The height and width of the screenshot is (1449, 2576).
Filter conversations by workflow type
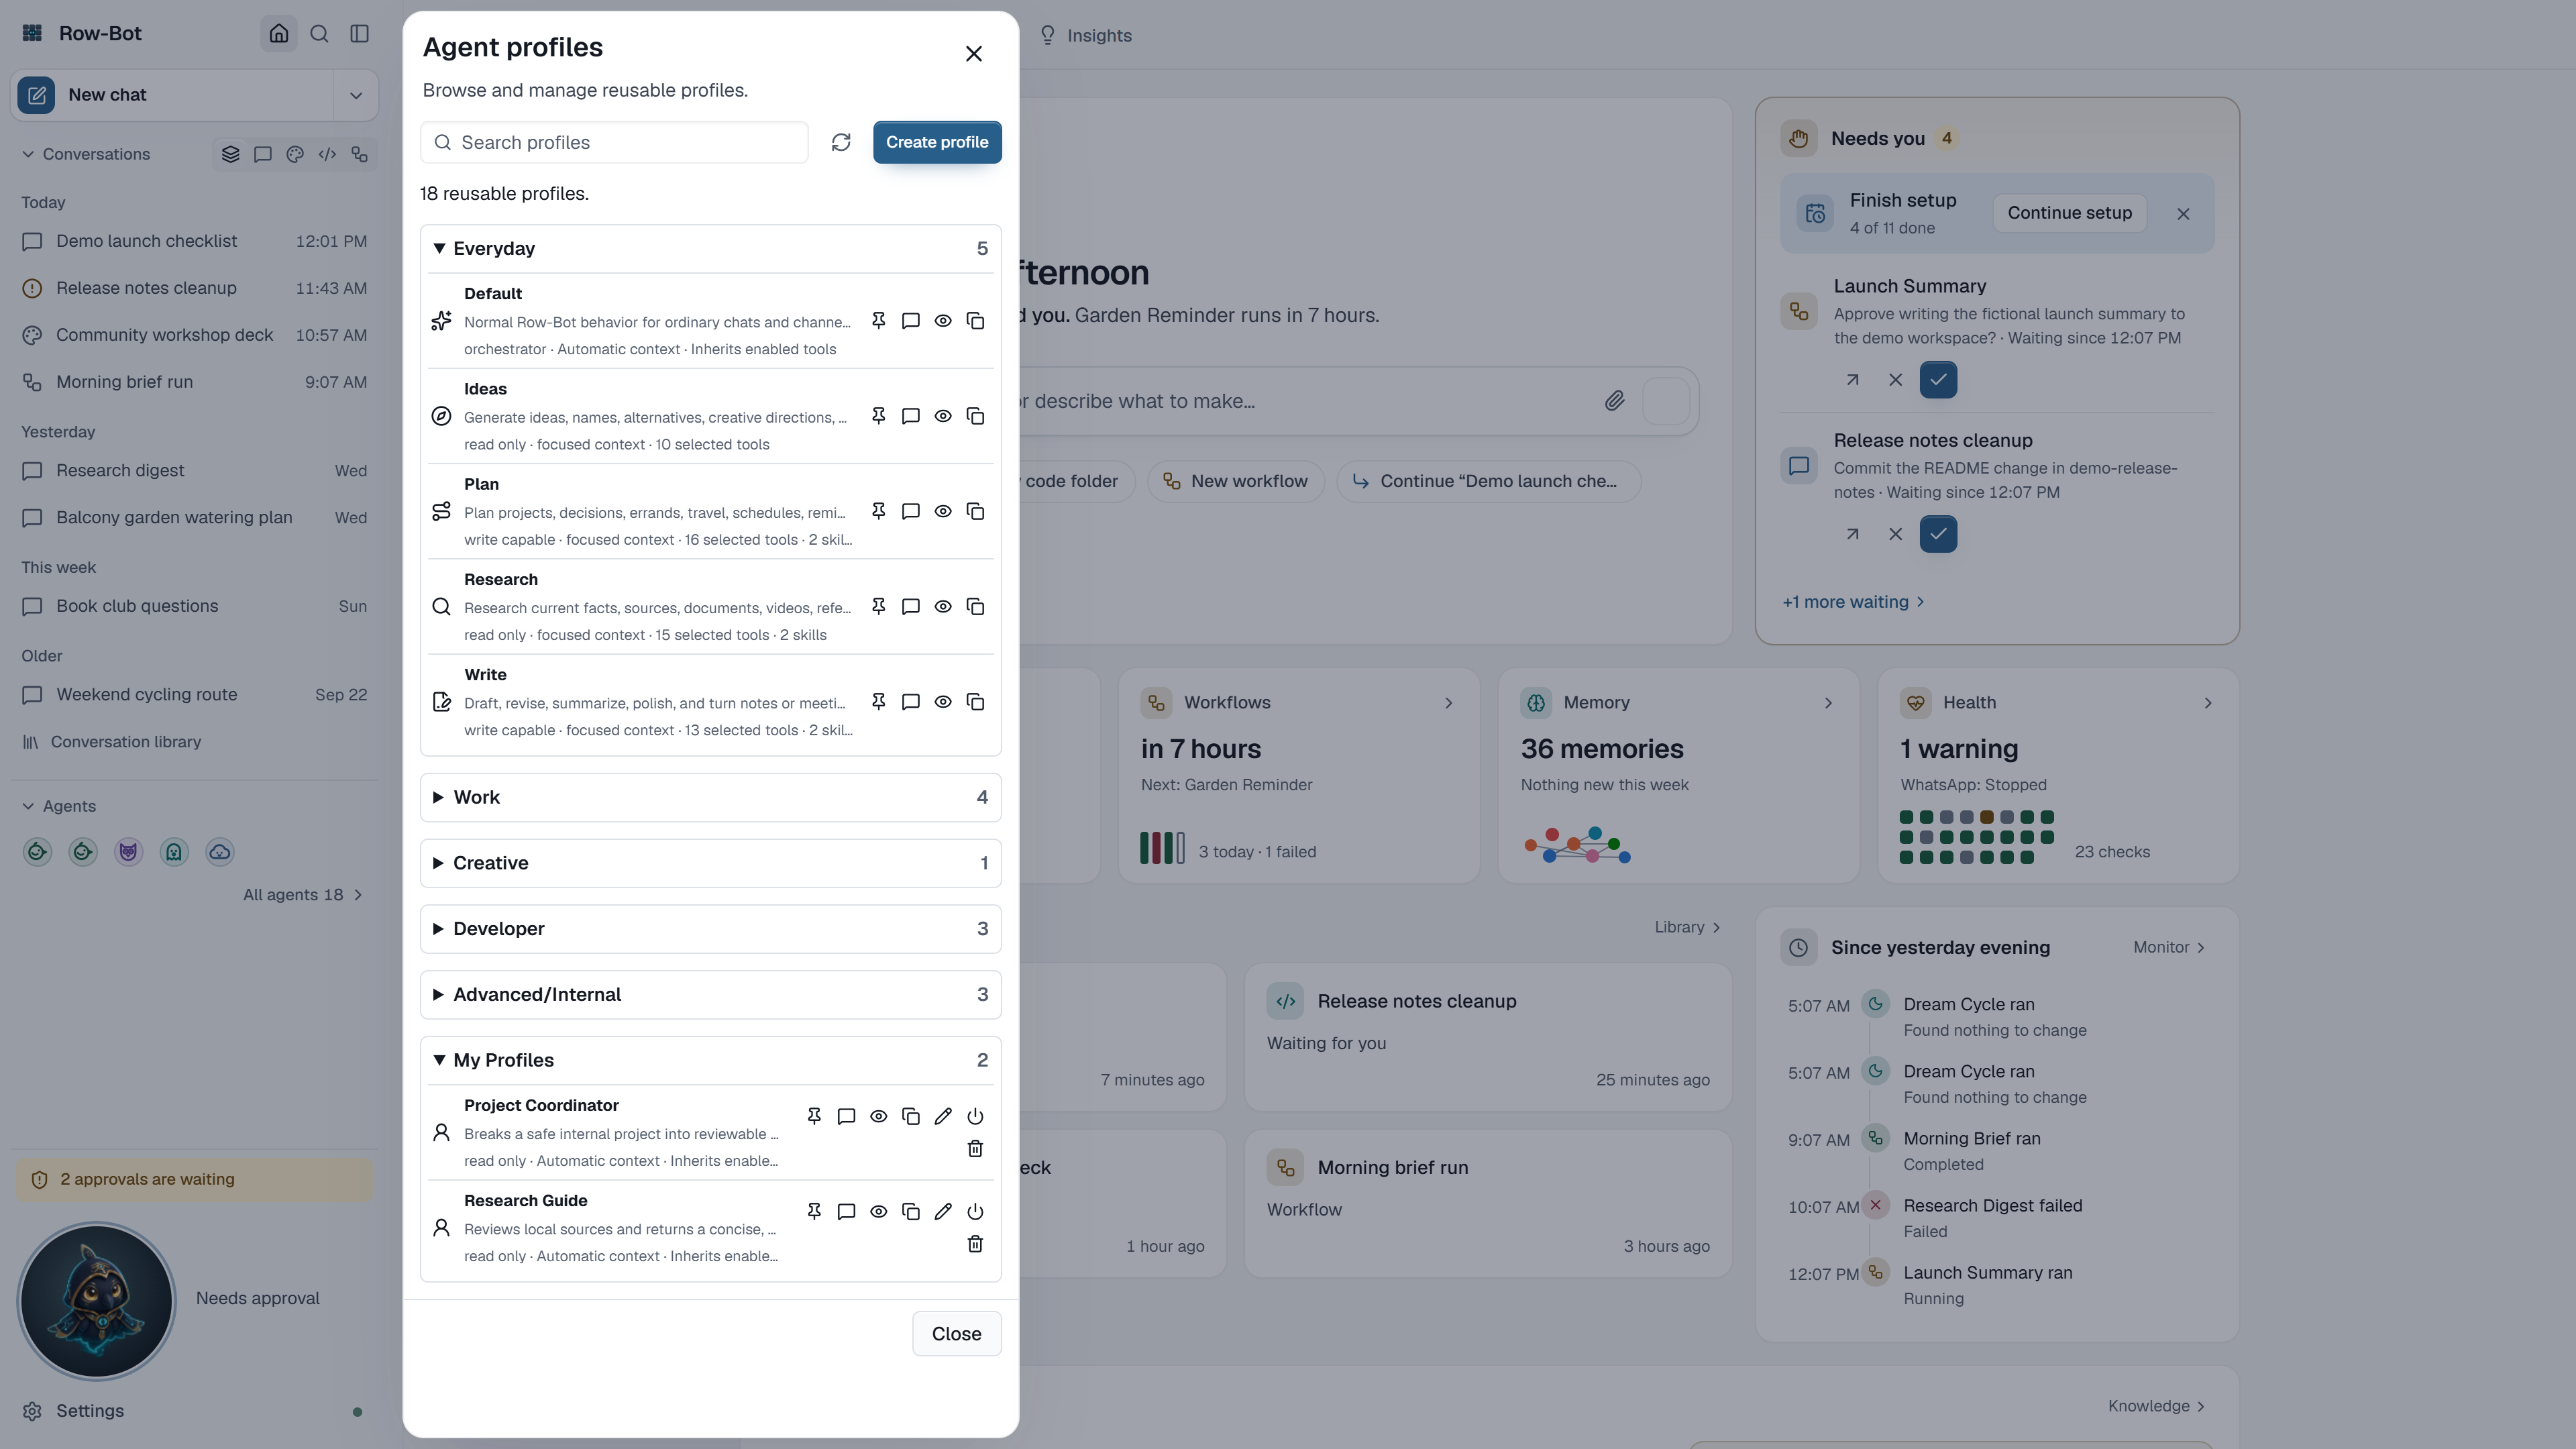[x=360, y=154]
